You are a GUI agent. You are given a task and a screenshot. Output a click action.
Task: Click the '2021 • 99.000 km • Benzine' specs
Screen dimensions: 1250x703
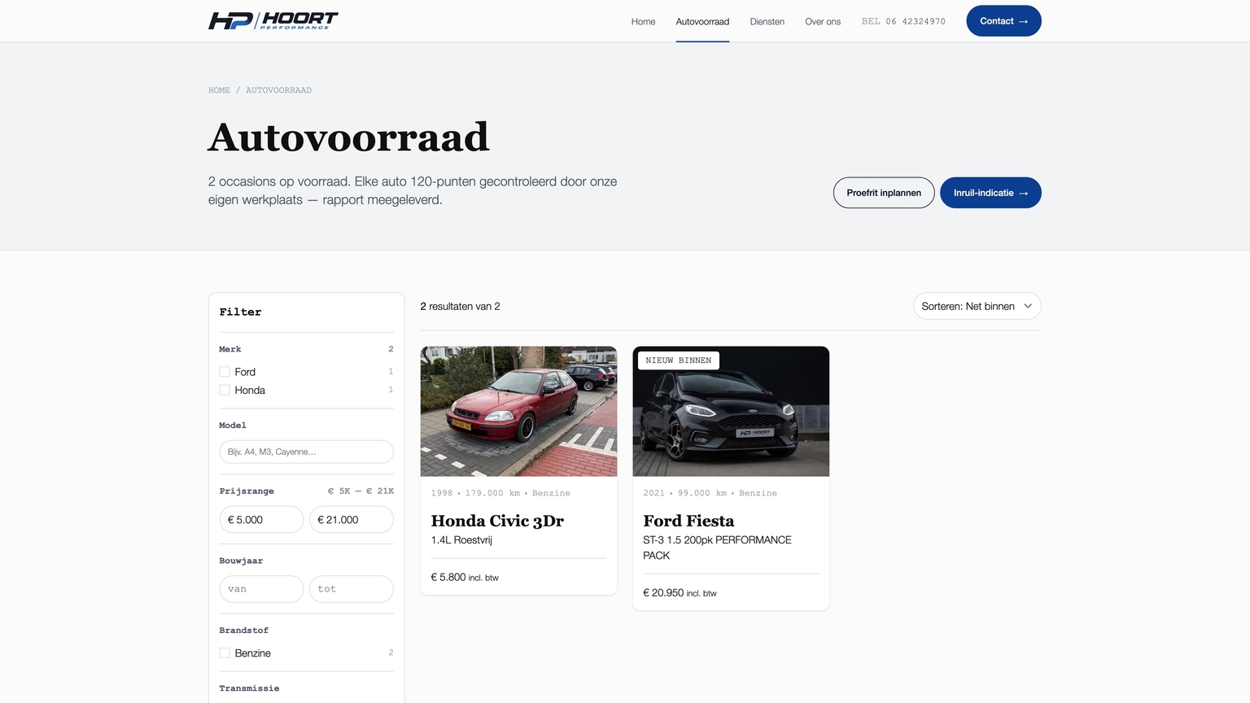(x=710, y=493)
